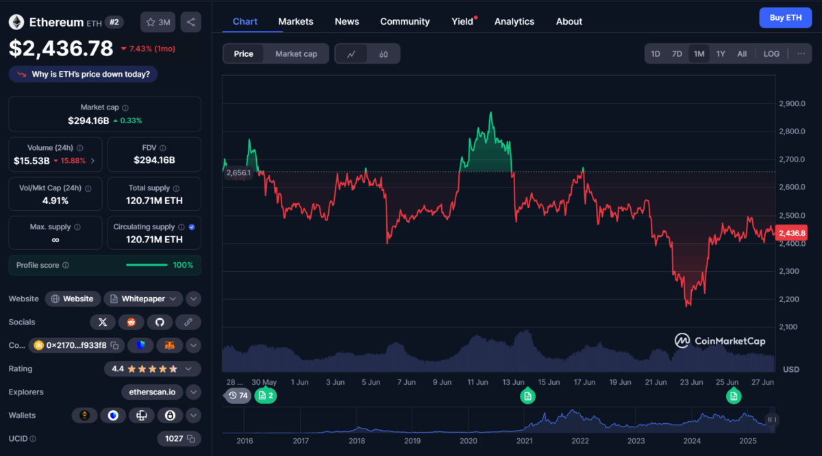Expand more Wallets options
Screen dimensions: 822x456
pos(193,415)
